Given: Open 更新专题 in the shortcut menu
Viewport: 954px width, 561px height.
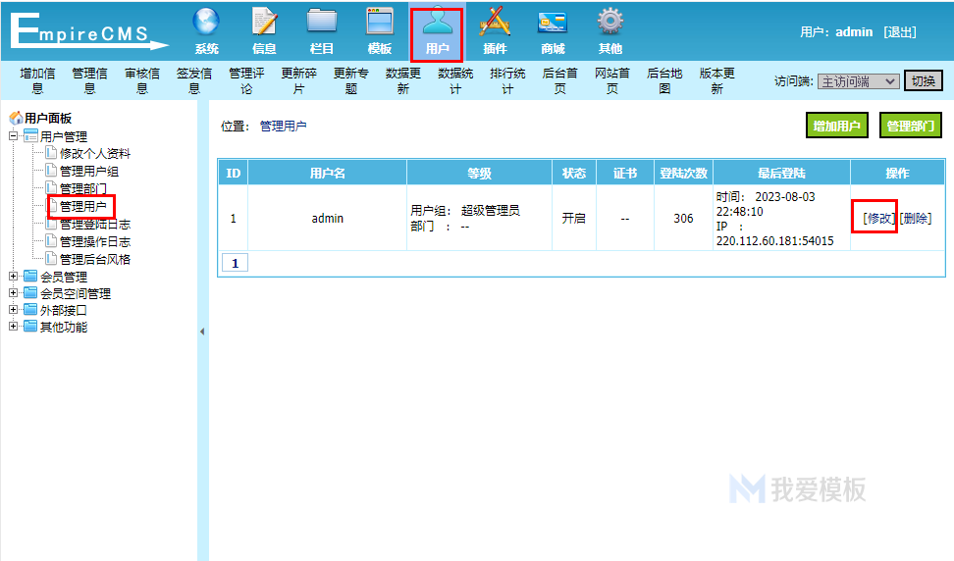Looking at the screenshot, I should tap(351, 80).
